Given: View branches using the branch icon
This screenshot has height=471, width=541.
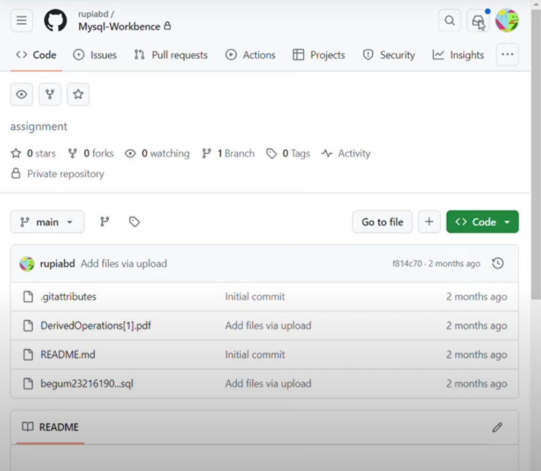Looking at the screenshot, I should pyautogui.click(x=104, y=222).
